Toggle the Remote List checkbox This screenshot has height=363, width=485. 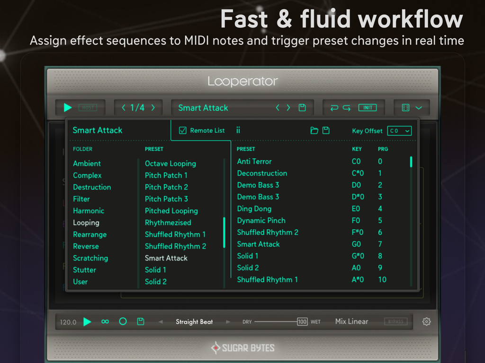(x=184, y=130)
